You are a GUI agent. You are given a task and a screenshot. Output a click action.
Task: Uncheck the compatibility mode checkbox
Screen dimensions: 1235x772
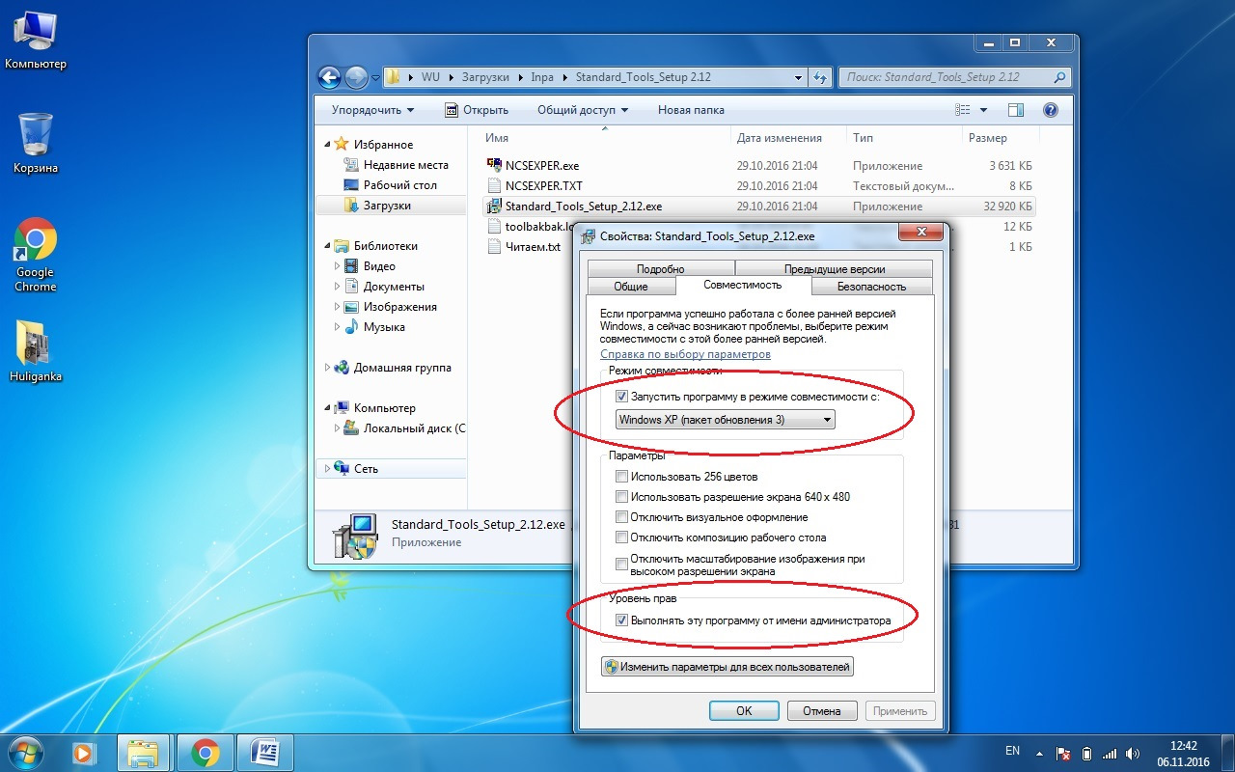point(621,397)
